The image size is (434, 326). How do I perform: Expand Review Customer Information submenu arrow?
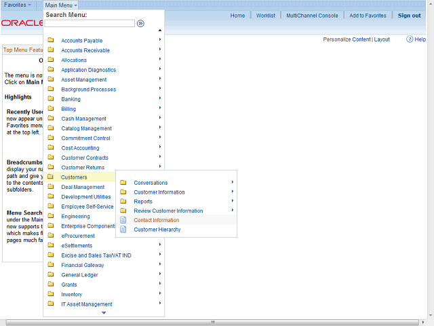[x=233, y=210]
